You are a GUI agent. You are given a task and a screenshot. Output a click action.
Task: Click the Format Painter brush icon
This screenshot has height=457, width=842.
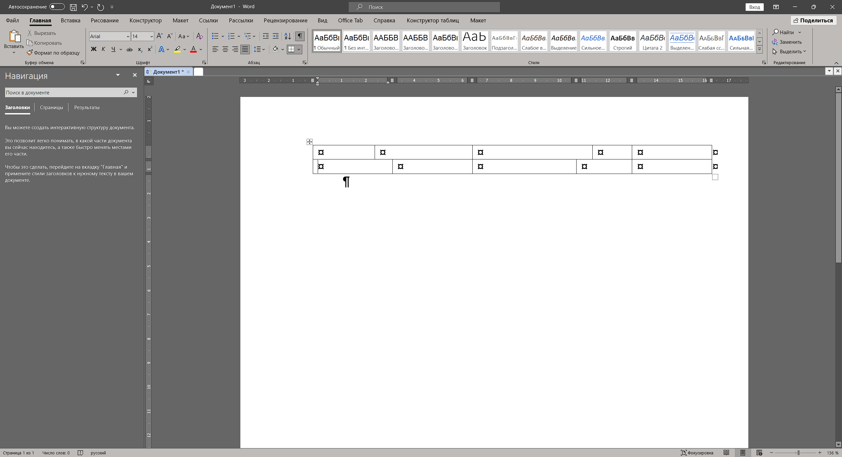(x=30, y=53)
